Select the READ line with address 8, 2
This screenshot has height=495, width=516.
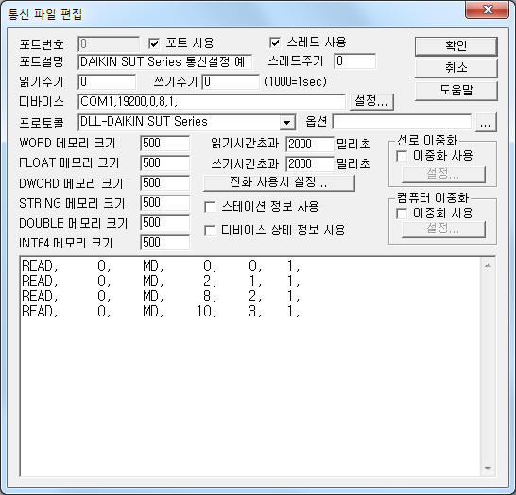tap(161, 296)
